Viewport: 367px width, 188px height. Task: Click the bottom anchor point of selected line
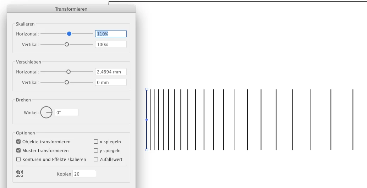(x=147, y=150)
